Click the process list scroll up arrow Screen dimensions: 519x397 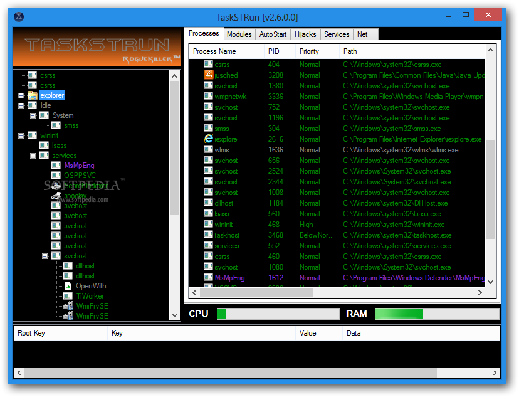tap(491, 50)
